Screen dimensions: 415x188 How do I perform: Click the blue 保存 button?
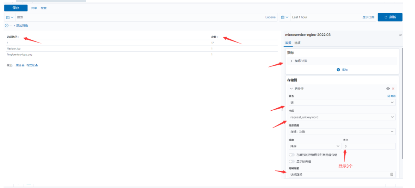(16, 8)
